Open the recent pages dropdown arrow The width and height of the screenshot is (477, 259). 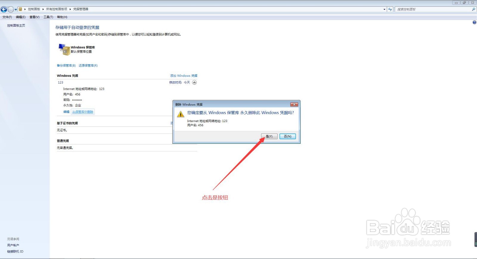pyautogui.click(x=16, y=10)
